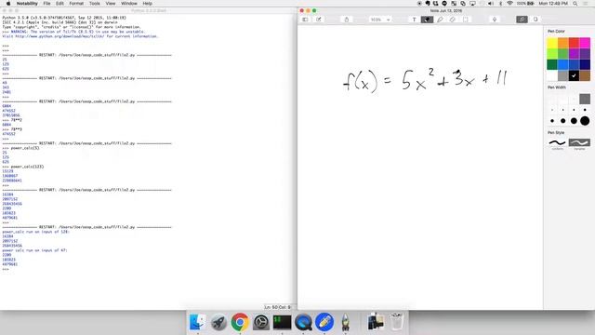The image size is (595, 335).
Task: Click the Spotlight search icon
Action: pos(575,4)
